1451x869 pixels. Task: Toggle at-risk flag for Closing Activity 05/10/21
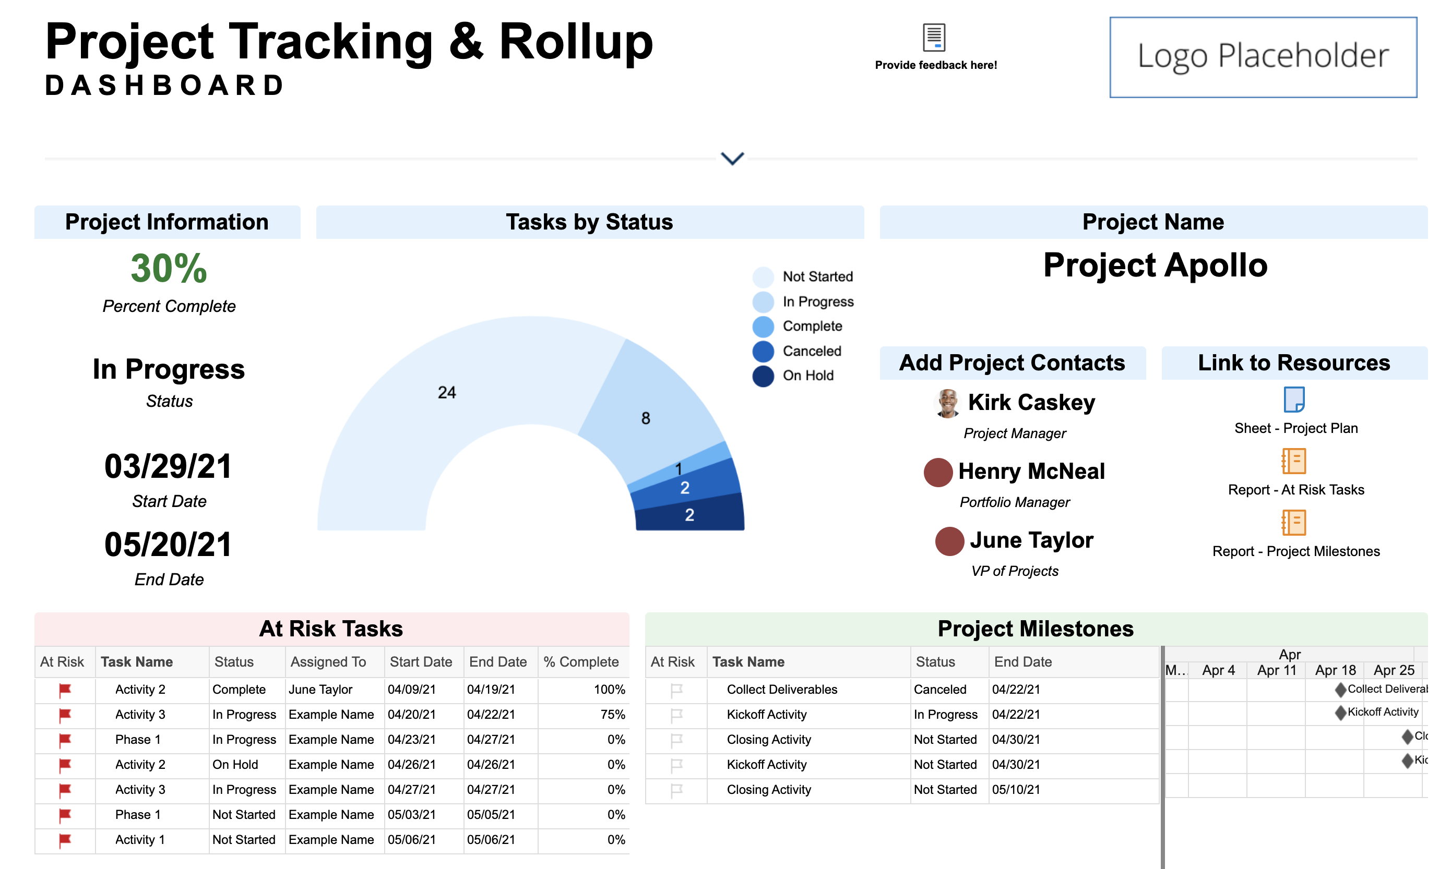tap(676, 790)
